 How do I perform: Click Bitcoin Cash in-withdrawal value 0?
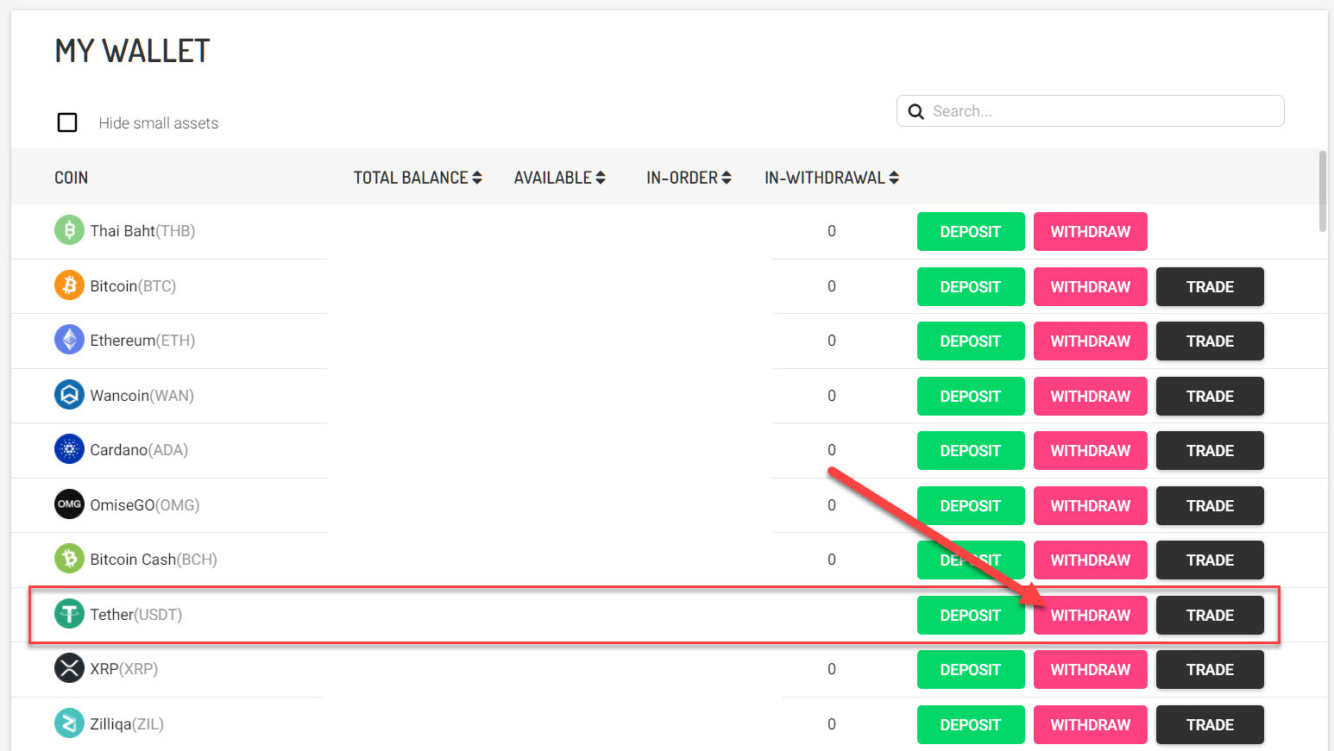[832, 559]
